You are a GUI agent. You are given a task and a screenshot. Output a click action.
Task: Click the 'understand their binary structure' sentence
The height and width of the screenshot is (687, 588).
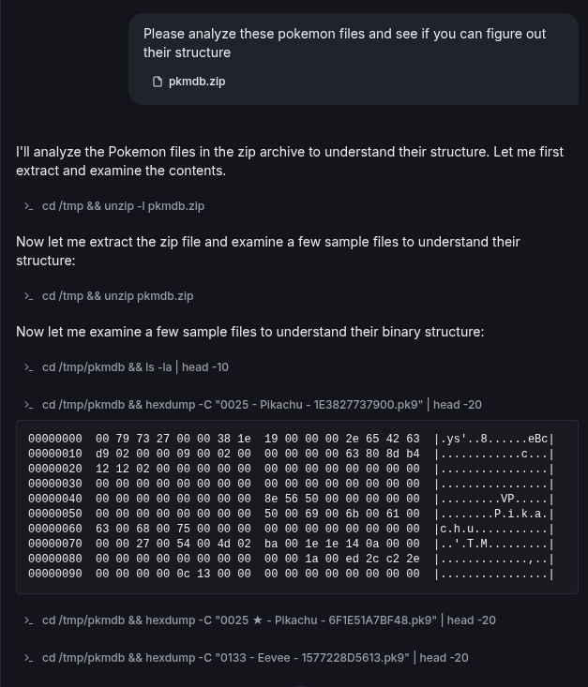(250, 332)
